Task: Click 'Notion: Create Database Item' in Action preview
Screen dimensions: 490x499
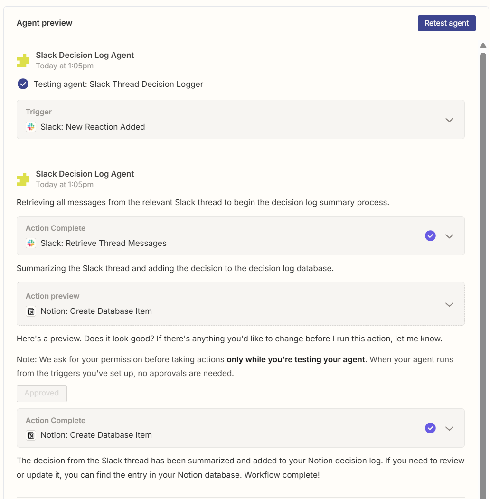Action: pyautogui.click(x=96, y=311)
